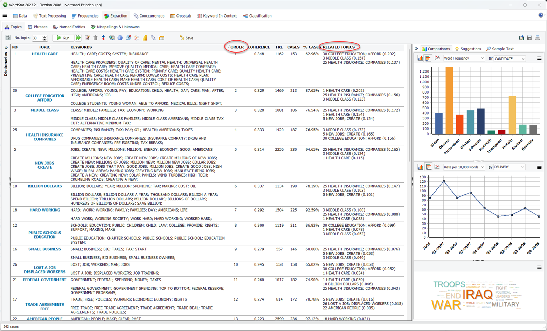Click the Run button
Image resolution: width=547 pixels, height=331 pixels.
(x=63, y=38)
